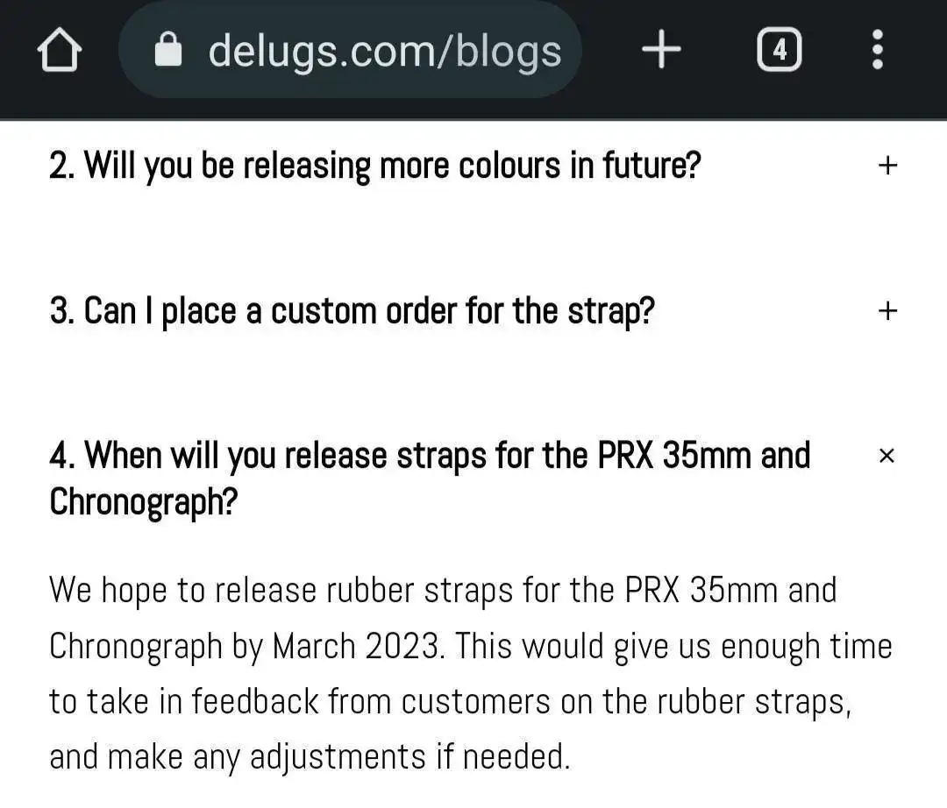Screen dimensions: 947x808
Task: Open the tab switcher showing 4 tabs
Action: coord(779,52)
